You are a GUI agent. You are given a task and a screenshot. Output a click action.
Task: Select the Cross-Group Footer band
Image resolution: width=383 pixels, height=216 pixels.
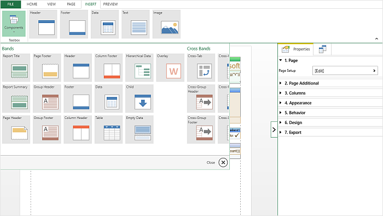pos(201,129)
